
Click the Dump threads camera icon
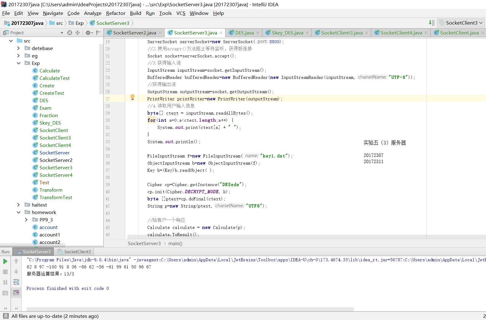pyautogui.click(x=5, y=293)
